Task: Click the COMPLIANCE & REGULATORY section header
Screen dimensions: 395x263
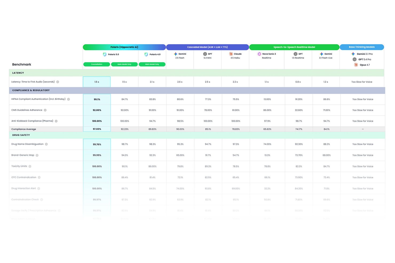Action: point(197,90)
